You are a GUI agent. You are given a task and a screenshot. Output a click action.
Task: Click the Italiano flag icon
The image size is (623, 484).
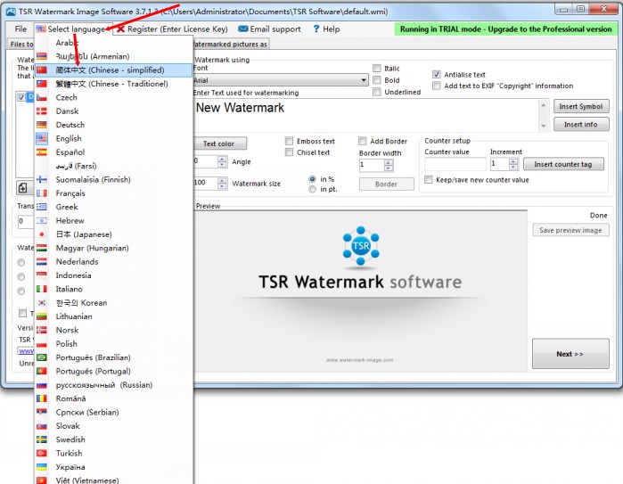tap(42, 289)
